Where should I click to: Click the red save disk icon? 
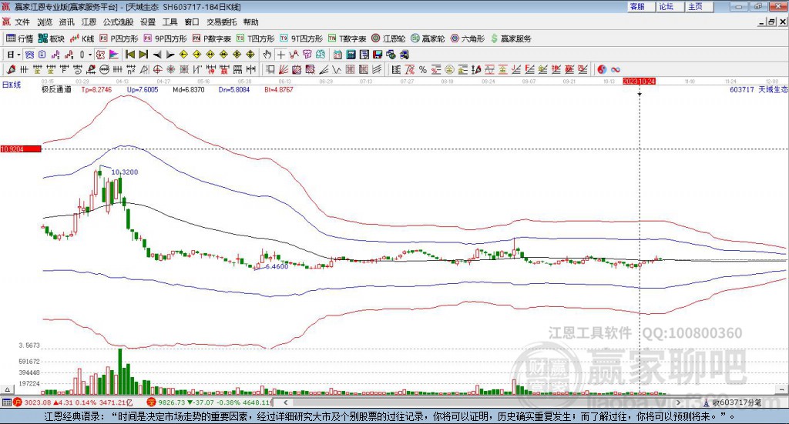point(378,55)
